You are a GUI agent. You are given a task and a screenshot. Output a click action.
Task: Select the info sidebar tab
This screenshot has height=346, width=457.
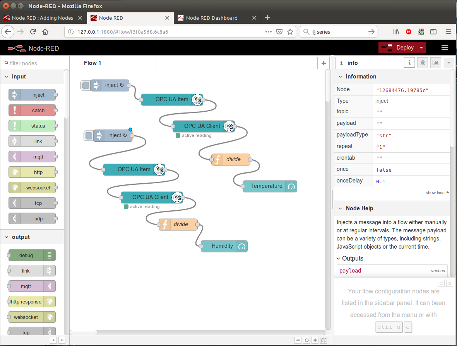[368, 63]
